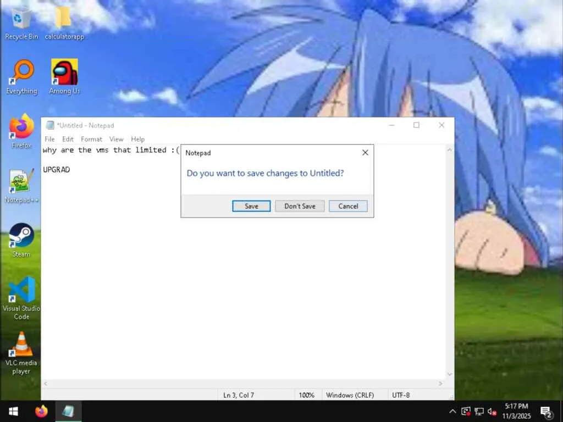Close the save changes dialog with X
Image resolution: width=563 pixels, height=422 pixels.
pos(365,153)
